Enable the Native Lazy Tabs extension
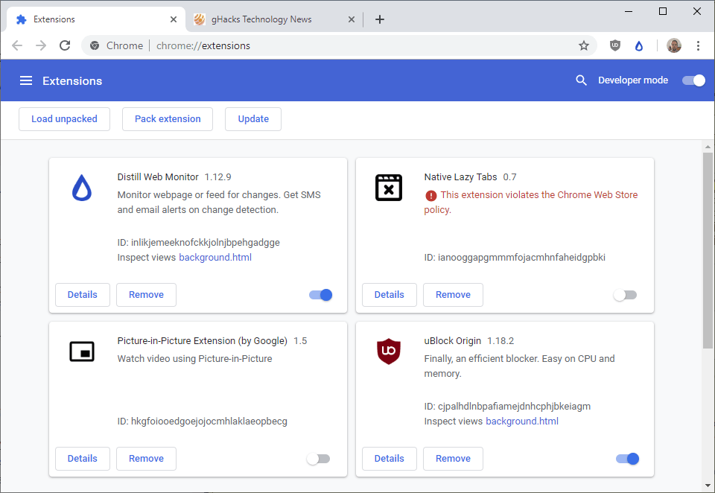 [x=625, y=295]
